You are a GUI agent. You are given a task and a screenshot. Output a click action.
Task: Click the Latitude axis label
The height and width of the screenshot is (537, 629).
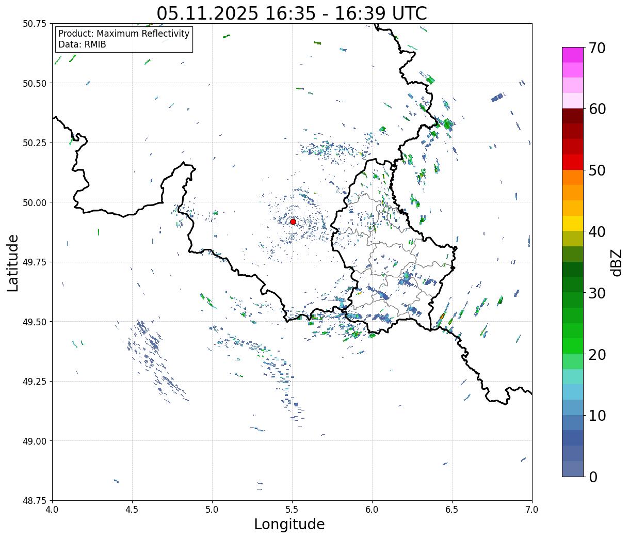pyautogui.click(x=13, y=262)
